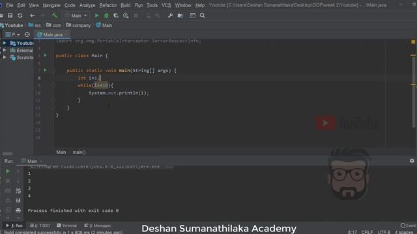Open the Code menu

point(70,5)
